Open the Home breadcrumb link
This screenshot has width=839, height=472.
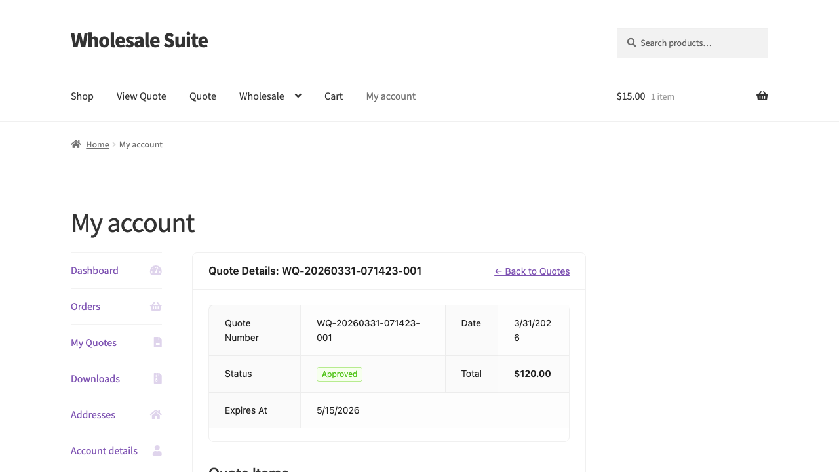97,144
